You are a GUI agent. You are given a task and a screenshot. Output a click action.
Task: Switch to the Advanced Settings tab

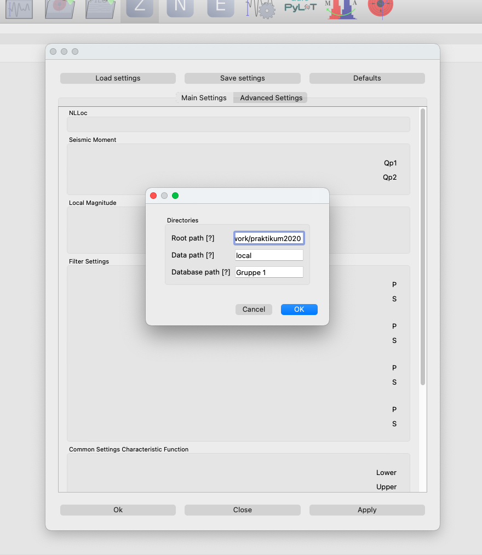click(x=271, y=98)
